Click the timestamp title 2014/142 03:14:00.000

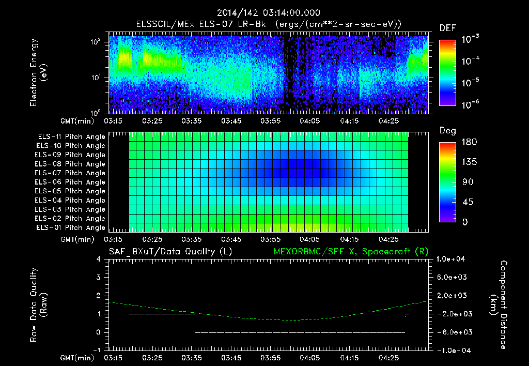coord(269,13)
